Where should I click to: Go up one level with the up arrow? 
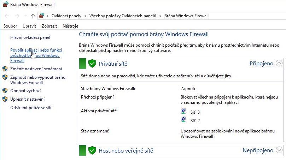33,16
